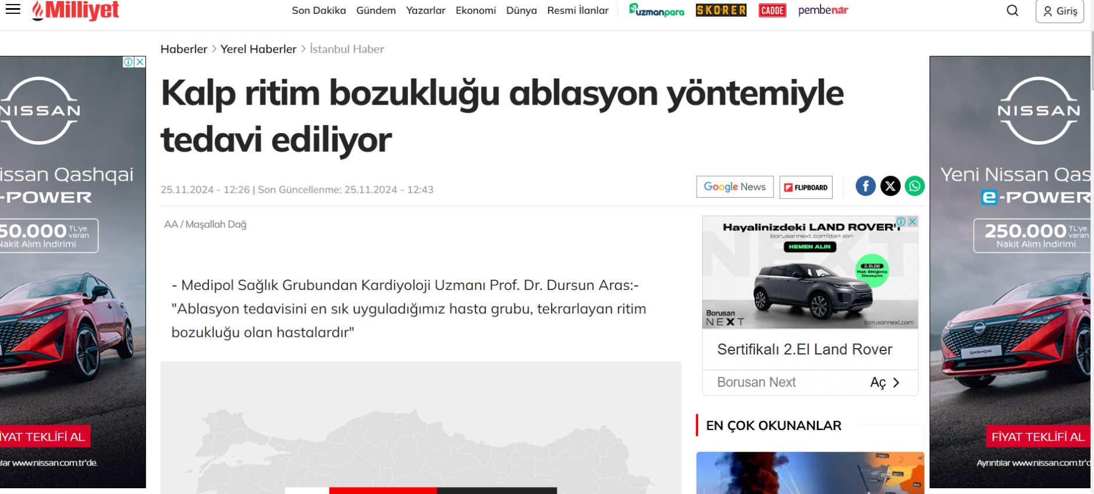
Task: Open Yazarlar menu item
Action: [x=426, y=10]
